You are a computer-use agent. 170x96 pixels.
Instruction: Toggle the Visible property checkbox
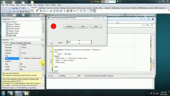pyautogui.click(x=20, y=67)
